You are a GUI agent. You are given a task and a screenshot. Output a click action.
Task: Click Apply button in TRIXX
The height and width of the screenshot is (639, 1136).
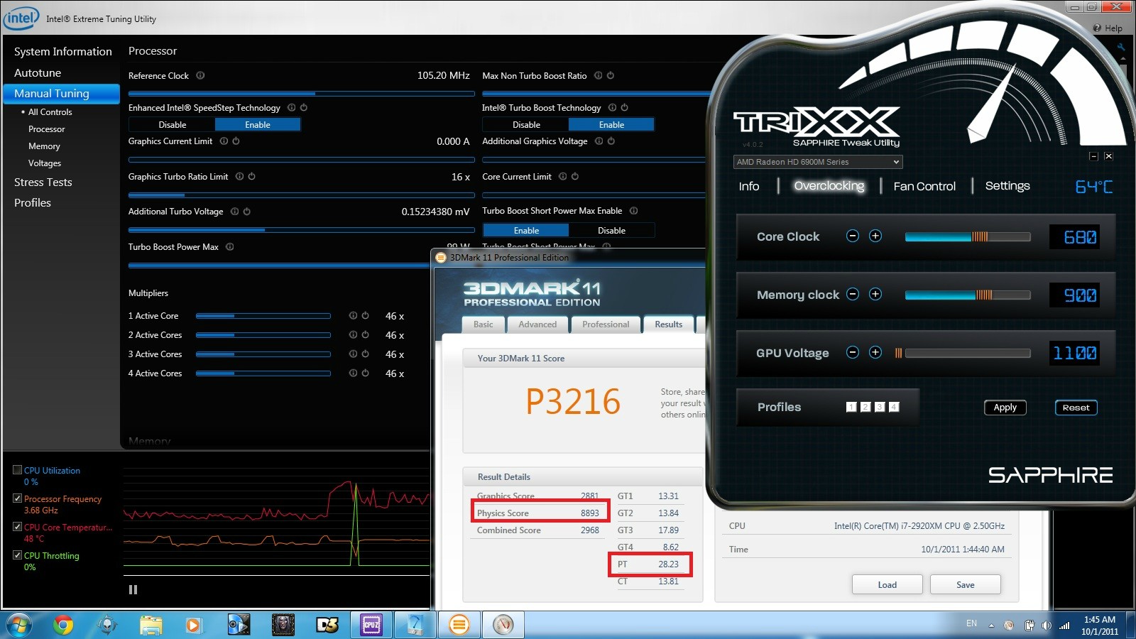click(1005, 408)
